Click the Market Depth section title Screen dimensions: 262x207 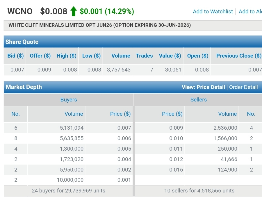point(24,87)
